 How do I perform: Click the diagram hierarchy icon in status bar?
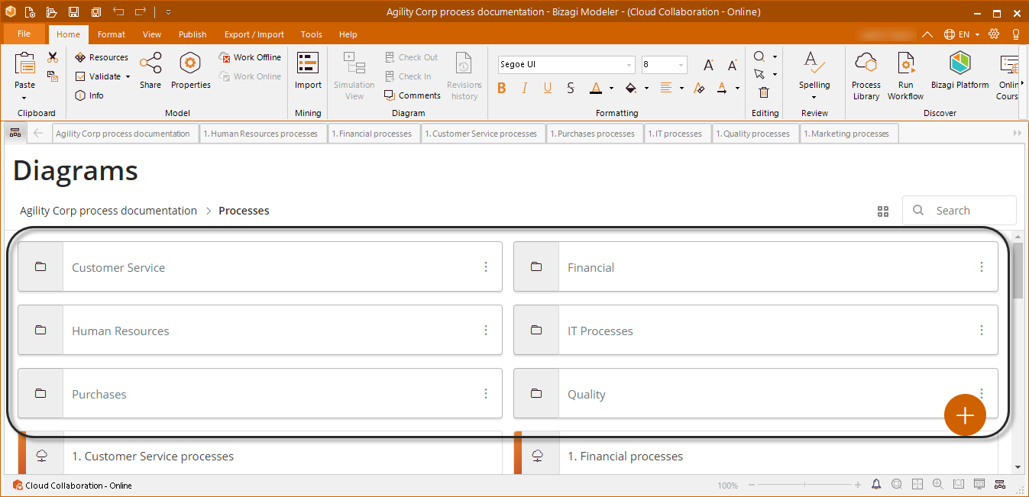pos(1000,485)
